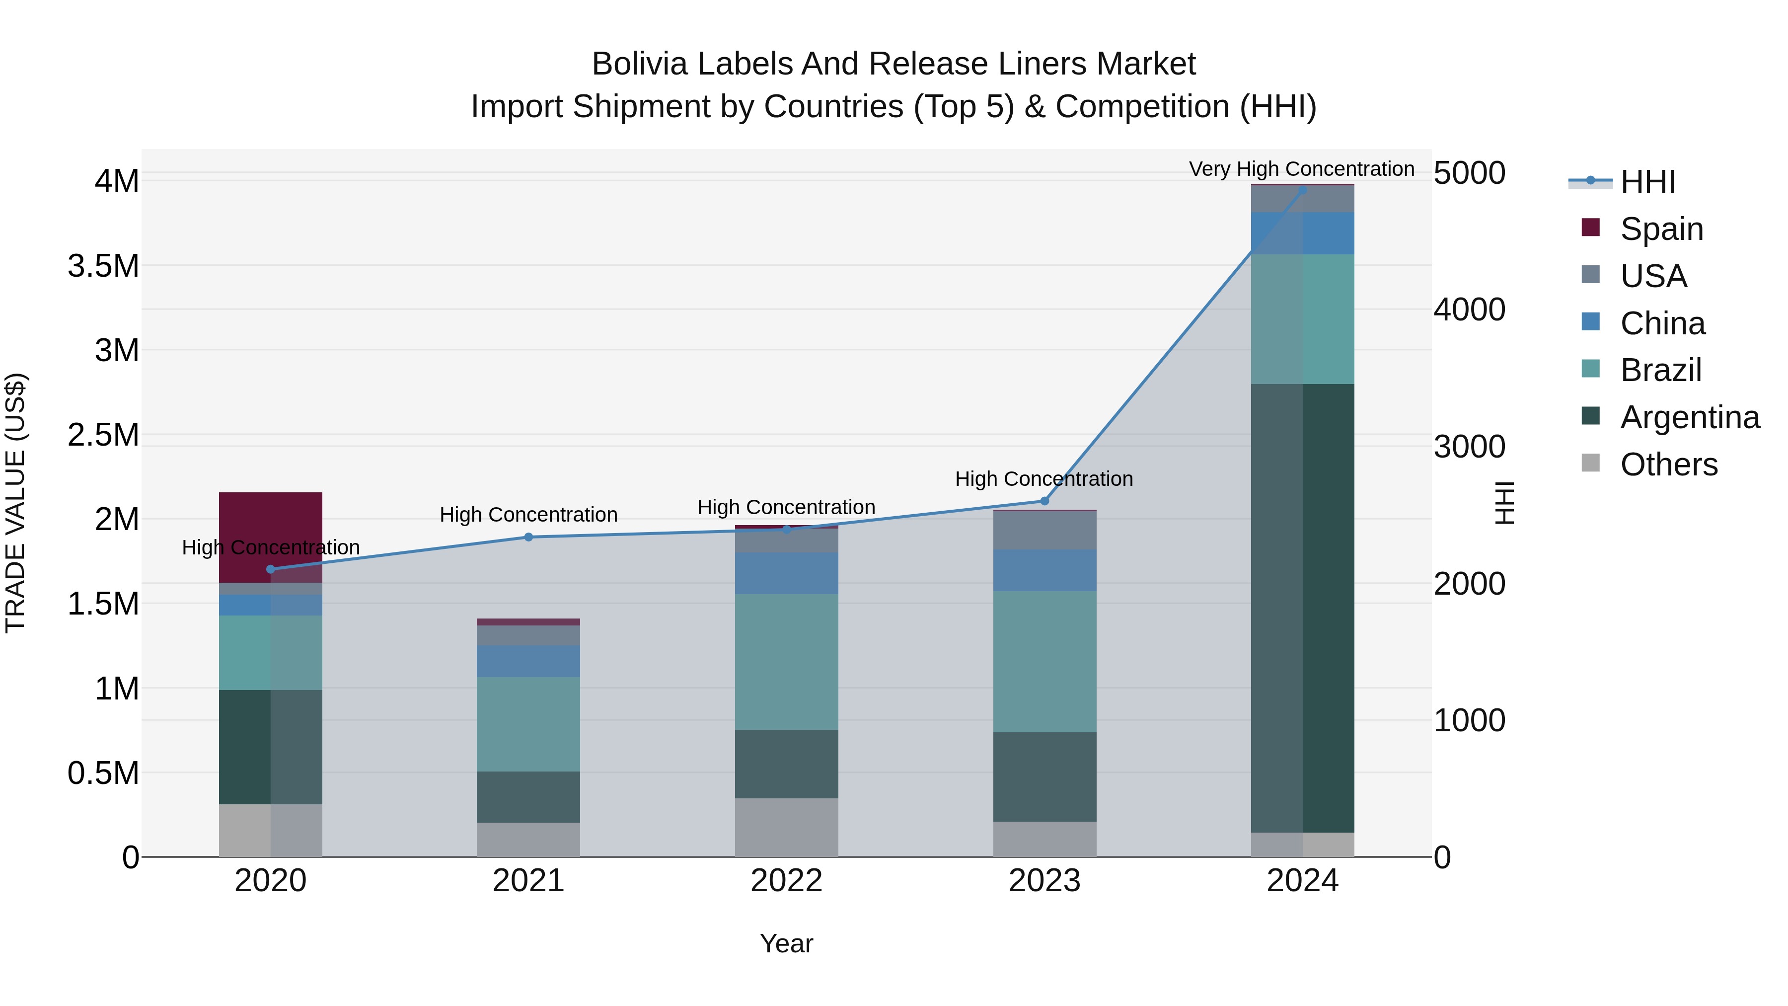The height and width of the screenshot is (1006, 1788).
Task: Toggle the China legend entry
Action: pos(1643,323)
